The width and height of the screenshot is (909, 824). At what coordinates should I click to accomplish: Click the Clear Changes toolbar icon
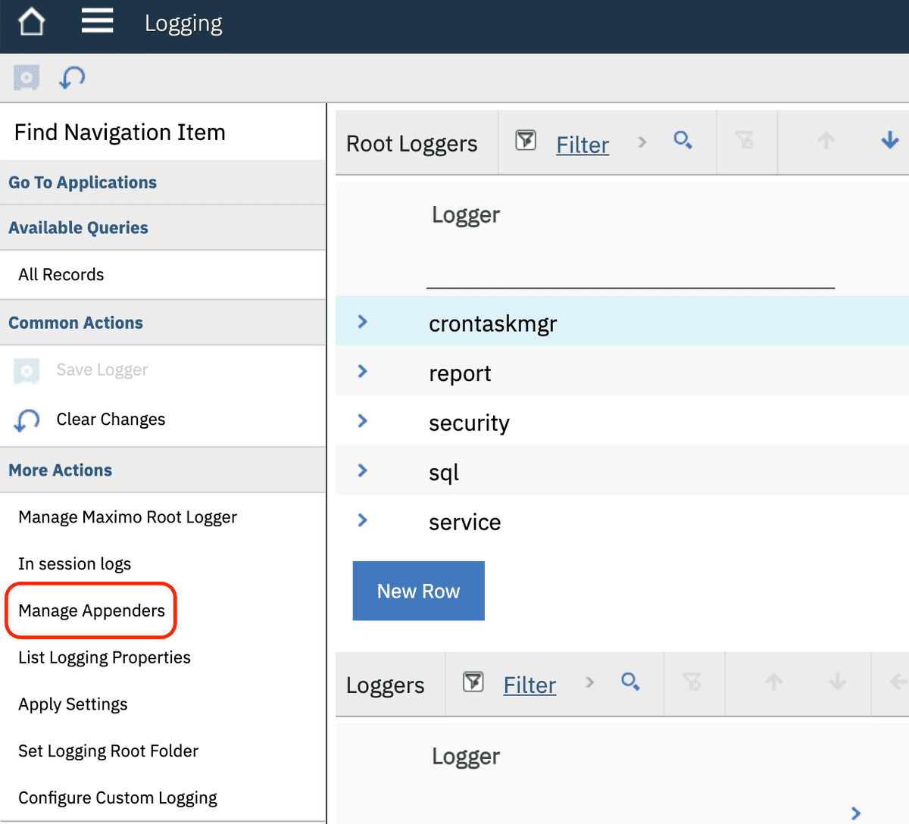(71, 77)
